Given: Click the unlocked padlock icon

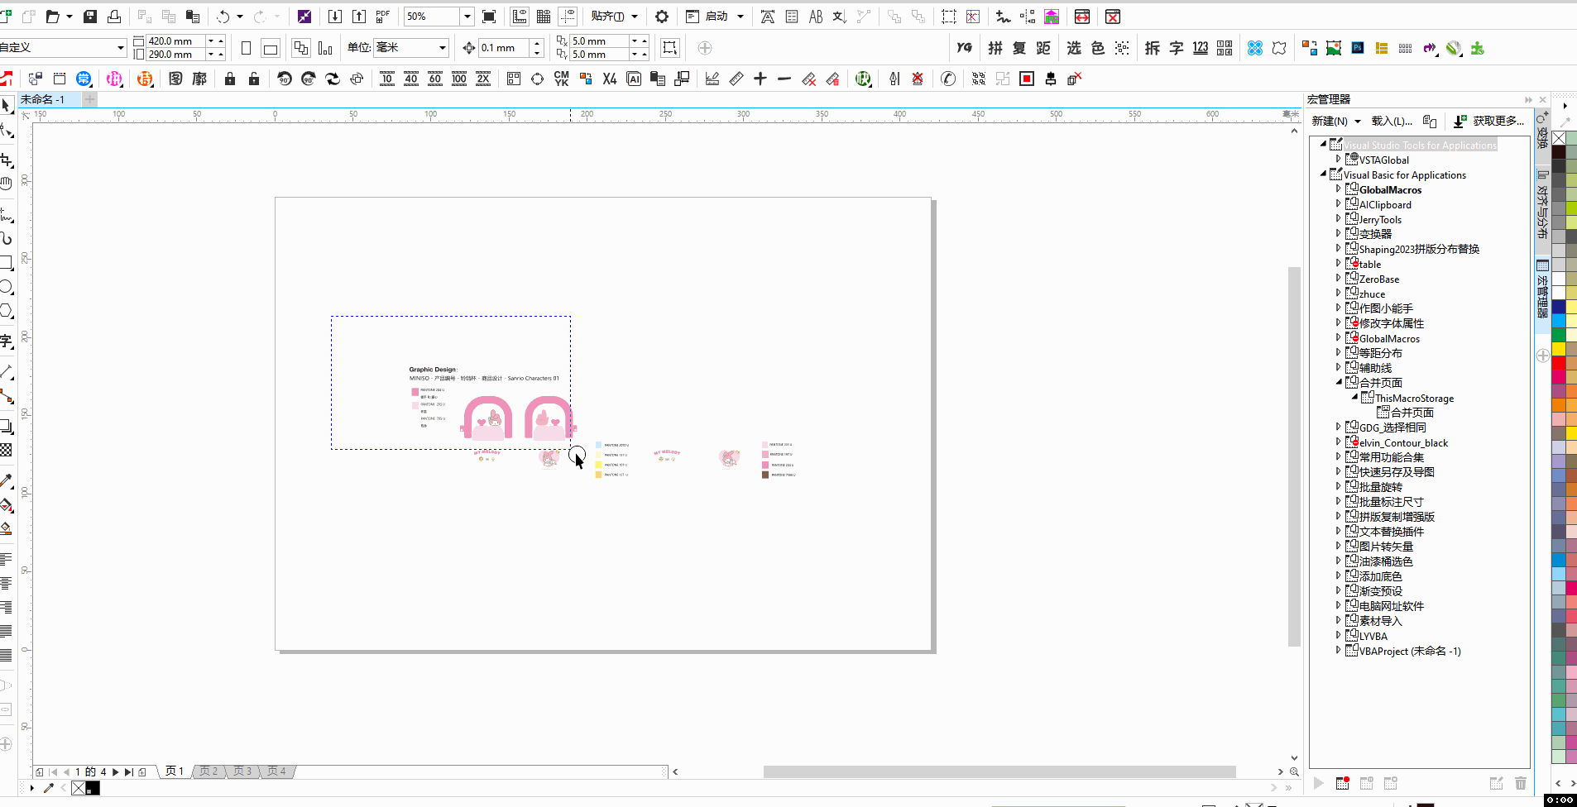Looking at the screenshot, I should tap(254, 79).
